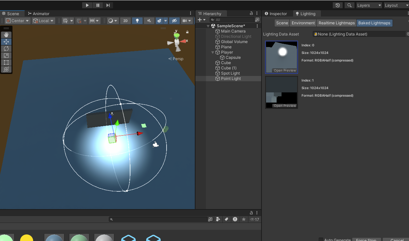Click the Lighting Data Asset field
Image resolution: width=409 pixels, height=241 pixels.
point(359,34)
